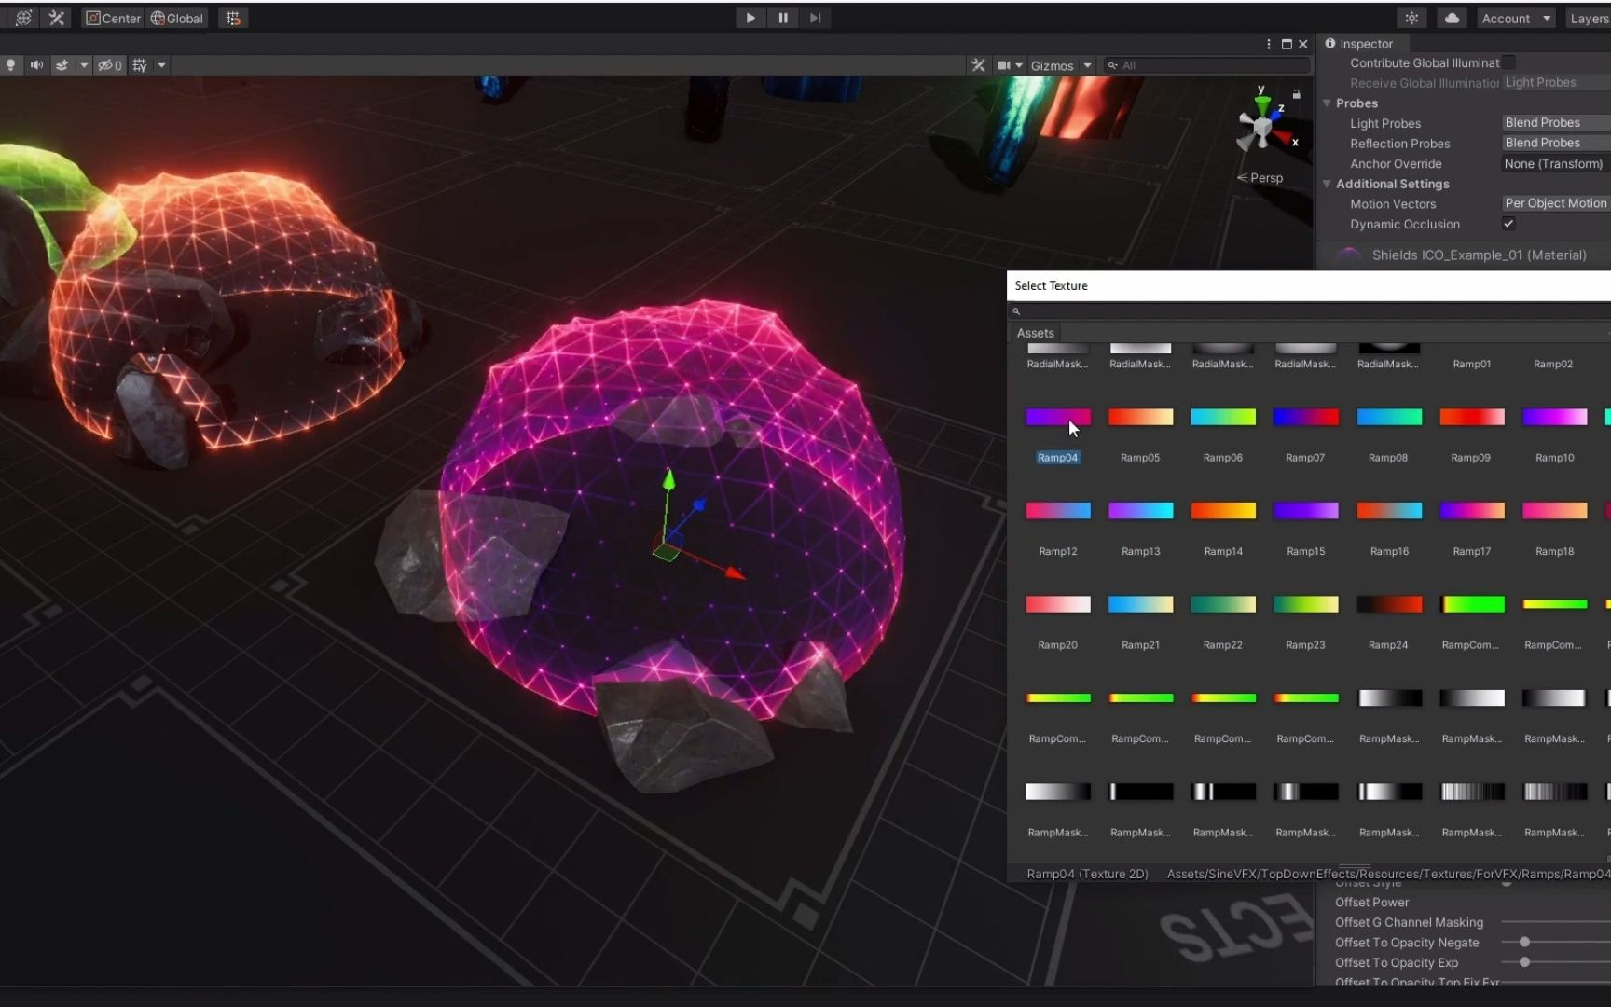
Task: Select the grid visibility icon in Scene toolbar
Action: [138, 65]
